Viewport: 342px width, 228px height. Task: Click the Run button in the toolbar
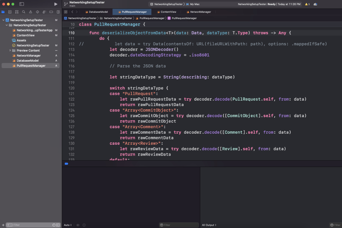pos(56,4)
